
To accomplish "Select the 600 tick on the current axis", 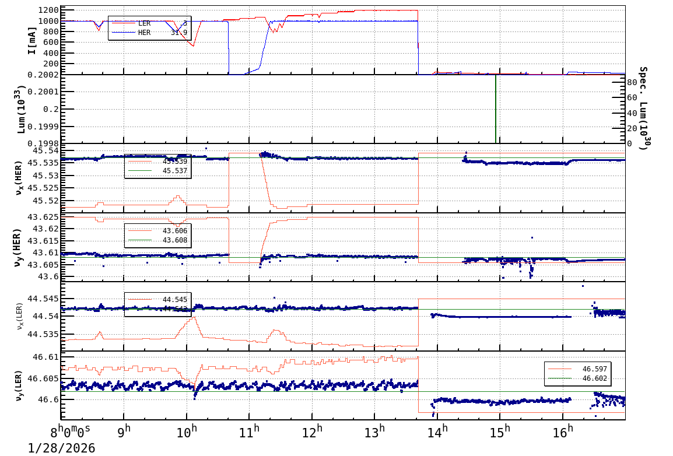I will (x=51, y=43).
